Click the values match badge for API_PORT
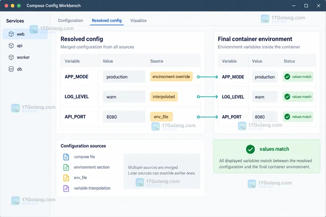Viewport: 326px width, 217px height. click(298, 117)
